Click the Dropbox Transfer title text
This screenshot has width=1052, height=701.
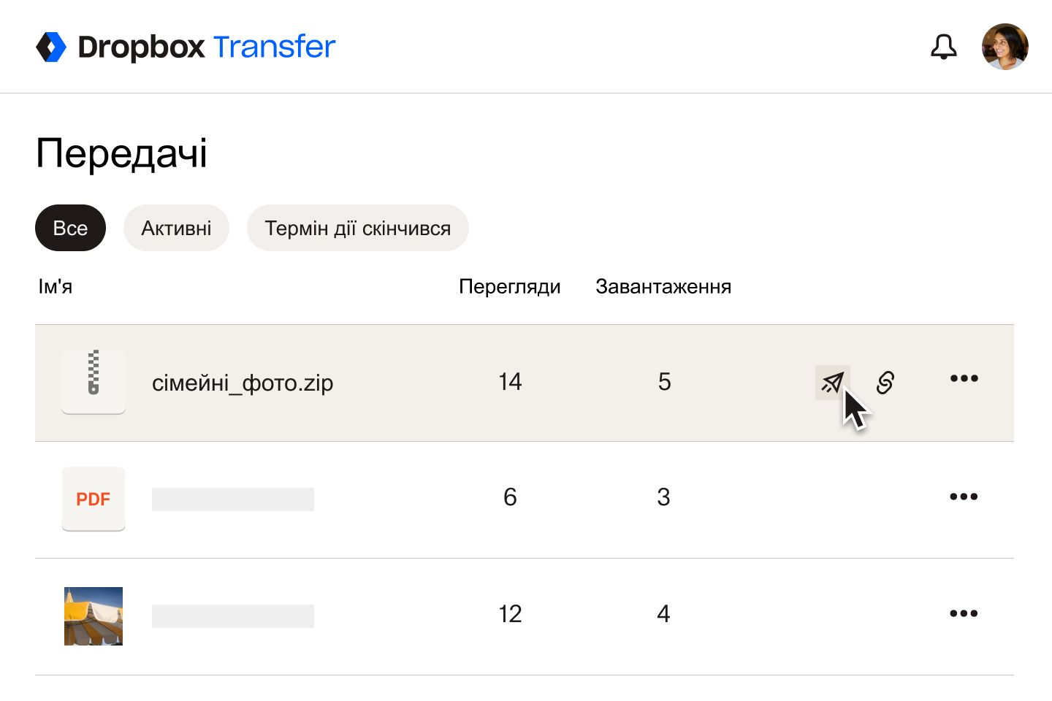[x=206, y=47]
